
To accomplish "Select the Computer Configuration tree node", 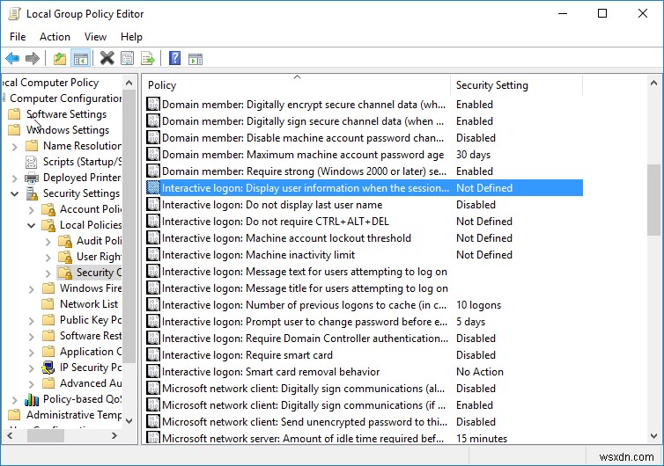I will [x=66, y=98].
